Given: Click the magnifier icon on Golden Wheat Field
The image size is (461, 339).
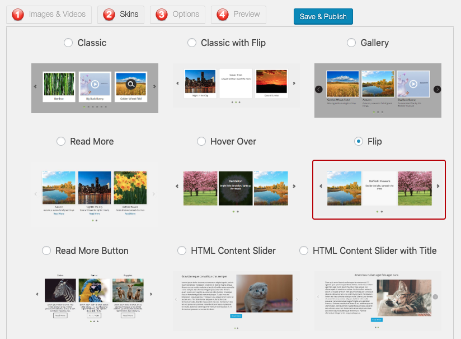Looking at the screenshot, I should point(131,85).
